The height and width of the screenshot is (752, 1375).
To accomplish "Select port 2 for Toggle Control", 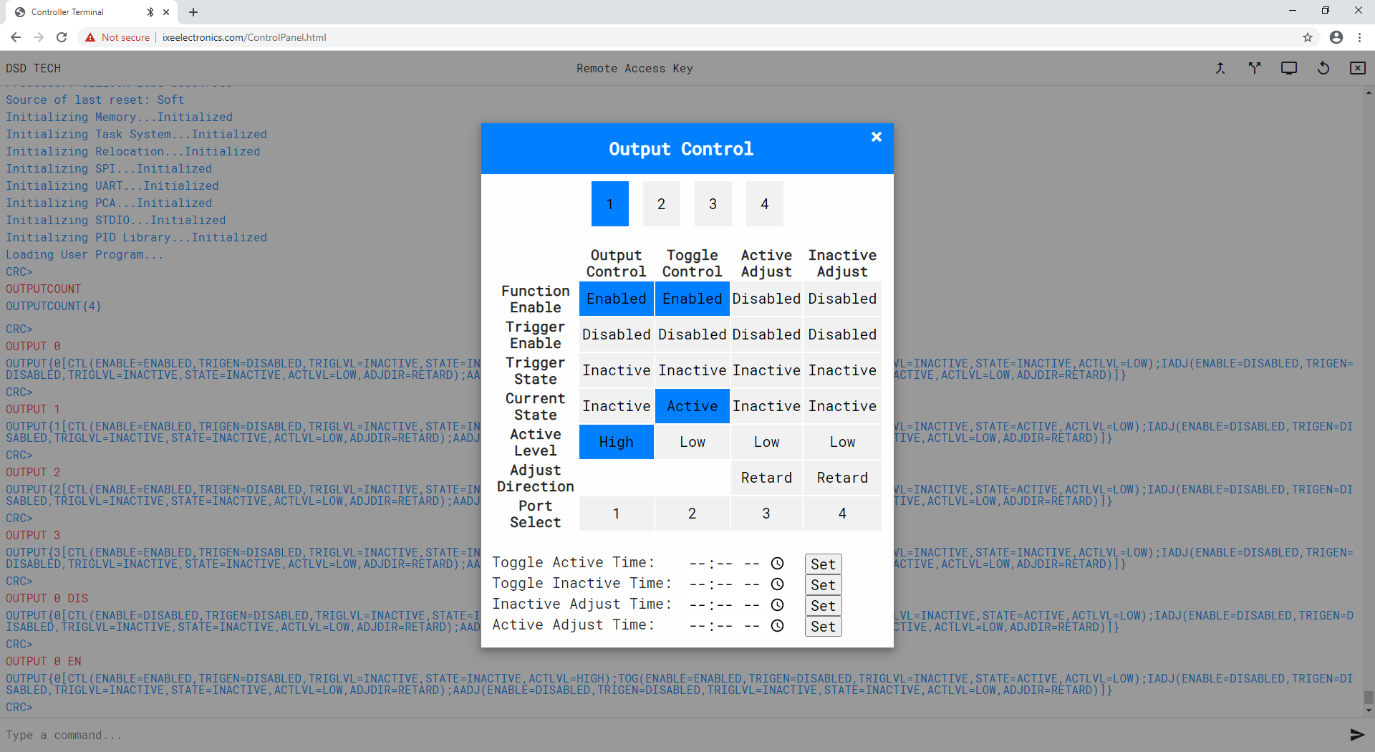I will point(693,514).
